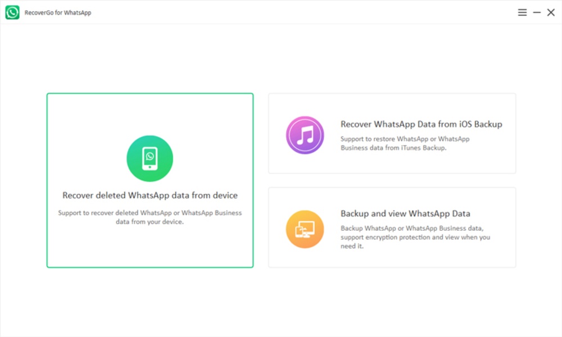The image size is (562, 337).
Task: Minimize the RecoverGo window
Action: (537, 12)
